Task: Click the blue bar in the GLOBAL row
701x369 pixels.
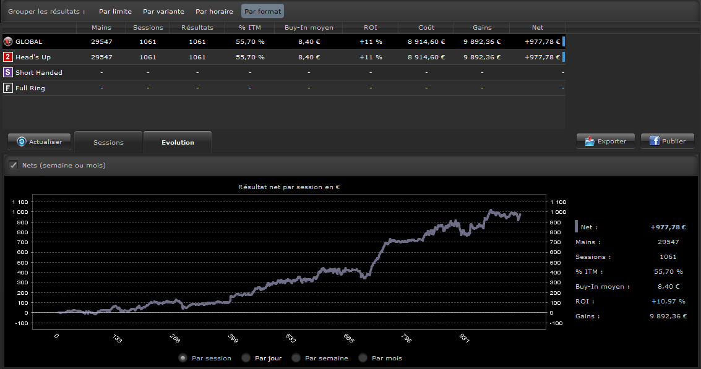Action: click(563, 41)
